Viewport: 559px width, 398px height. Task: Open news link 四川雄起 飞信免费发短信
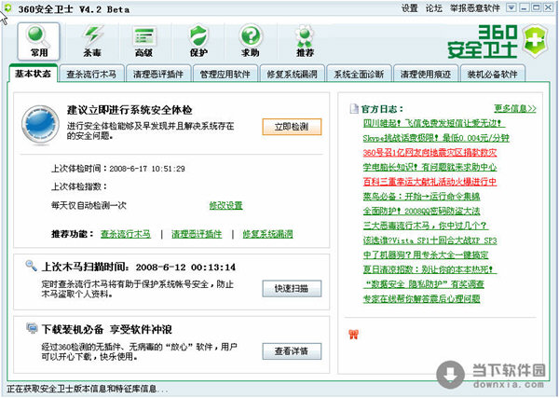pos(433,123)
